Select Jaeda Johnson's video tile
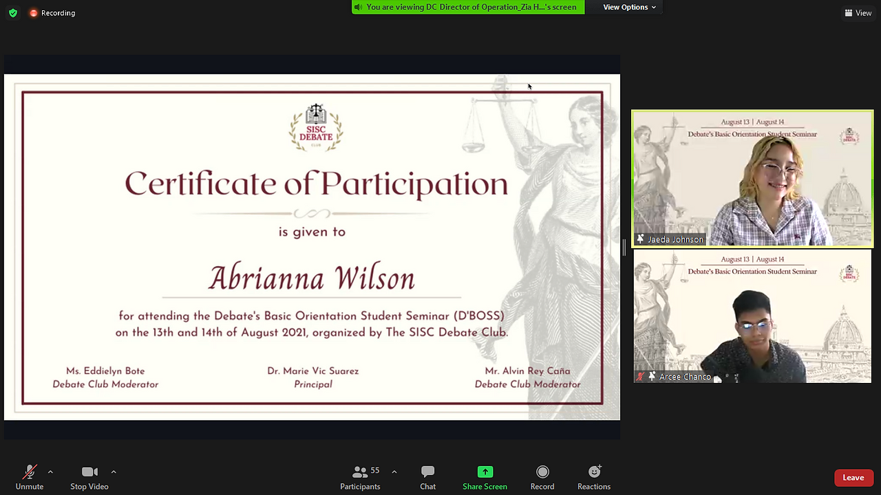 tap(753, 179)
